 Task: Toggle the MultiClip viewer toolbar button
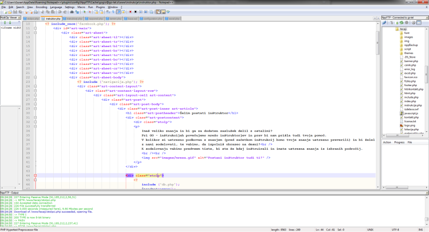click(158, 12)
